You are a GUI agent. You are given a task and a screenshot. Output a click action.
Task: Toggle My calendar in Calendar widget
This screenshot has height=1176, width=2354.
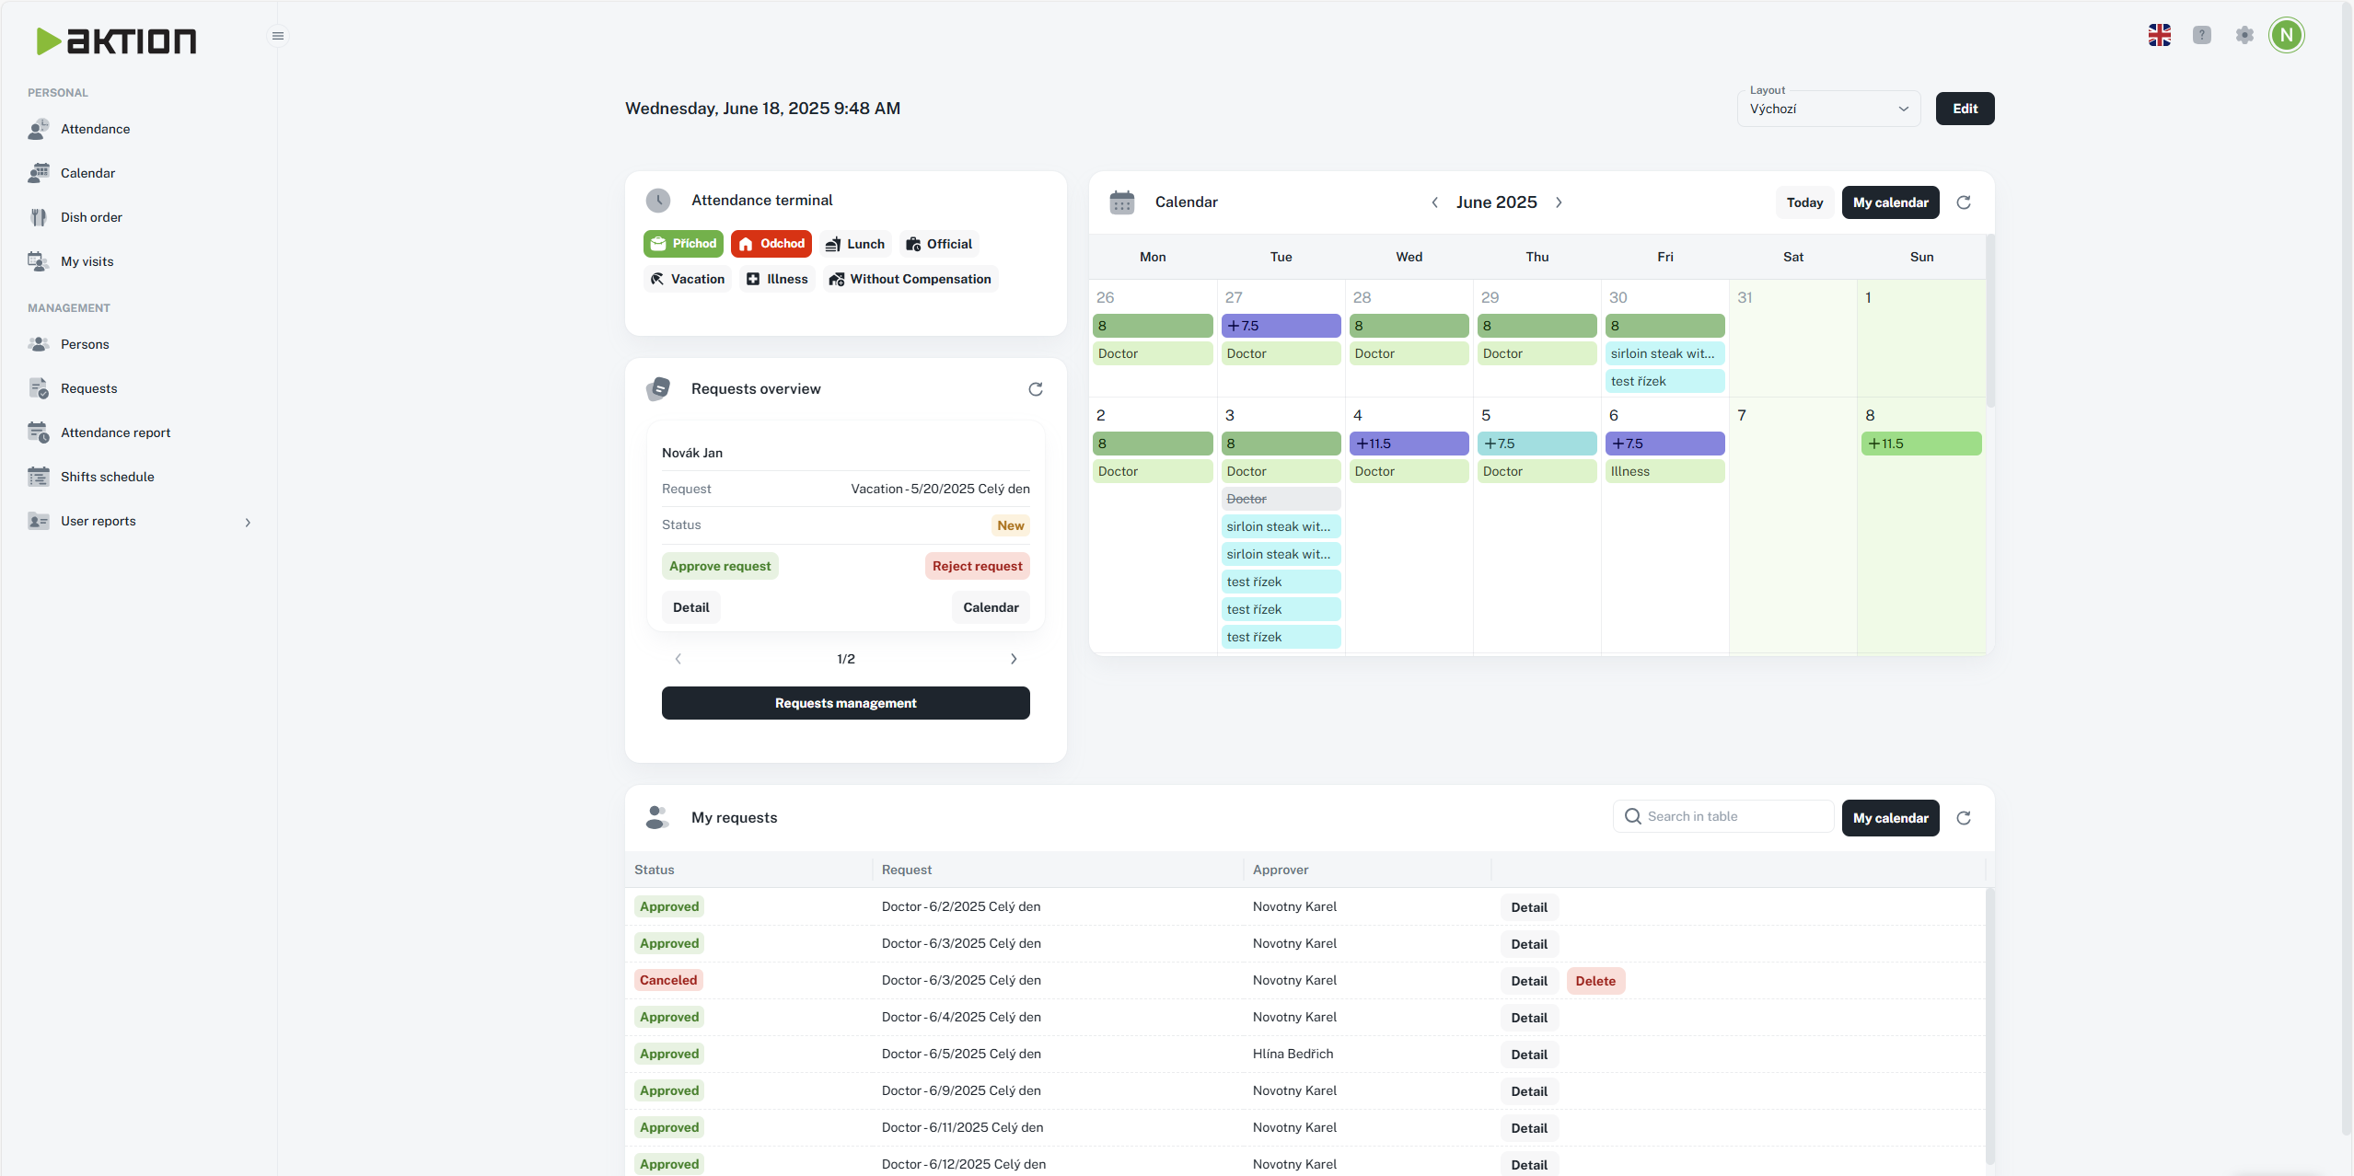click(x=1889, y=202)
